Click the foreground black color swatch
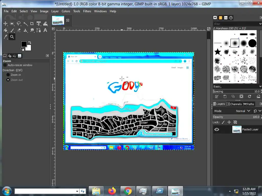 tap(24, 44)
